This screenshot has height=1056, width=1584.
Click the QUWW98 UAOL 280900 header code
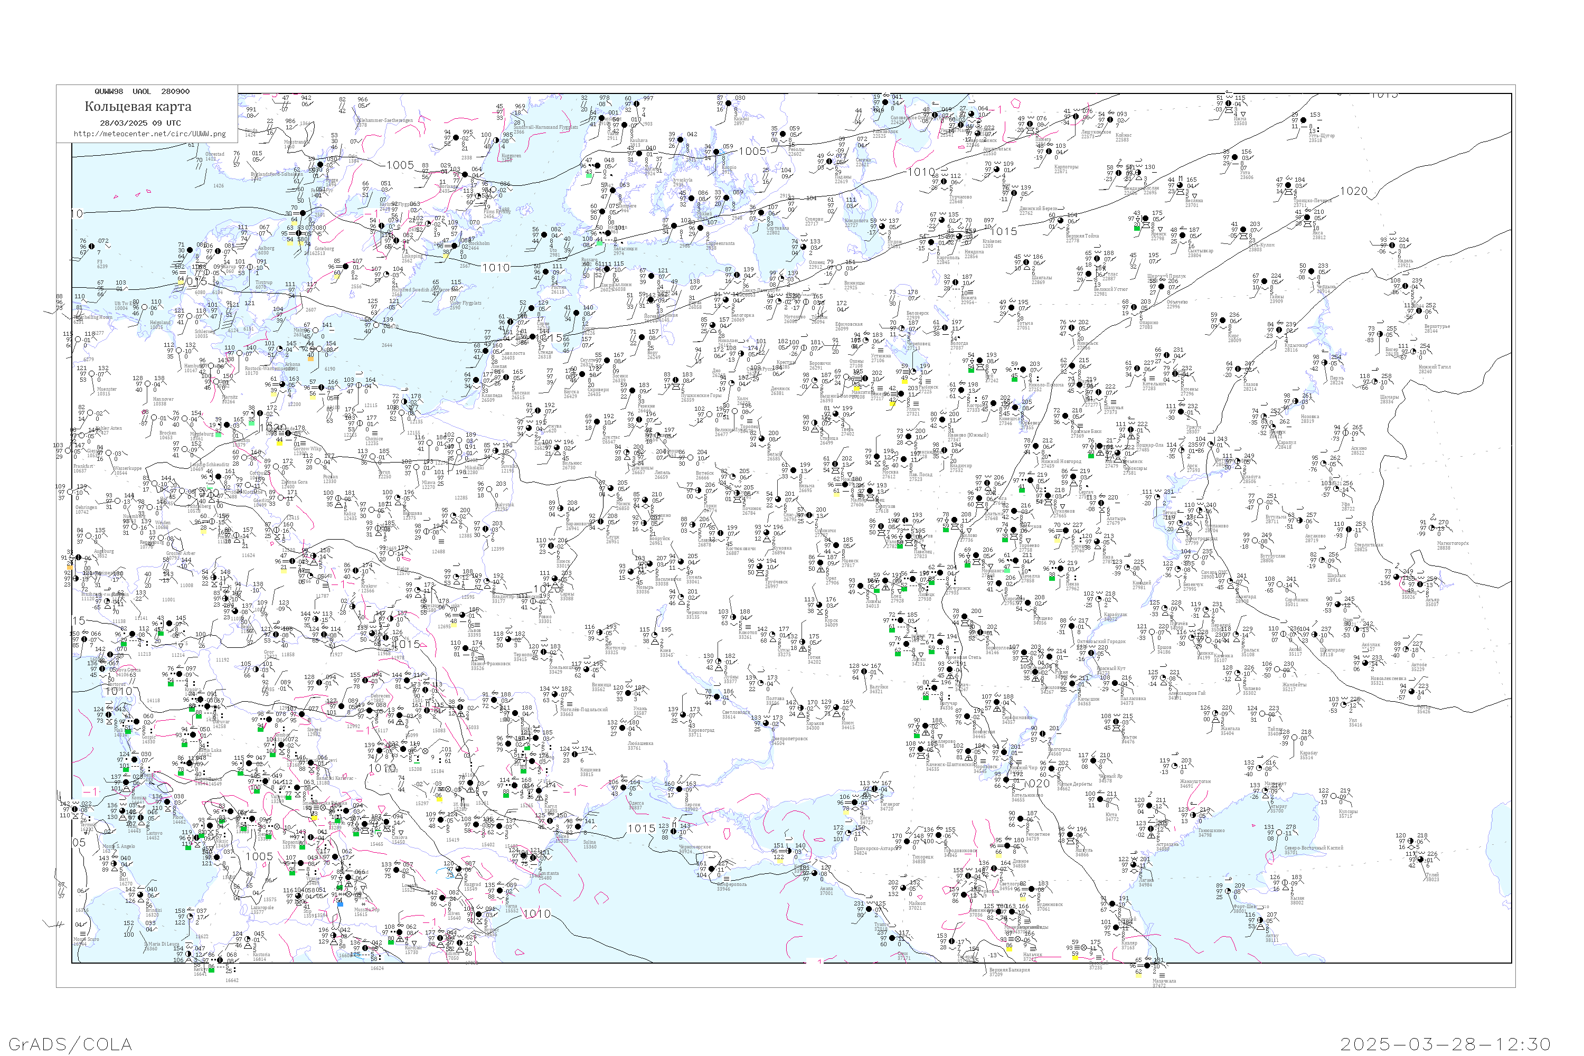pos(142,91)
